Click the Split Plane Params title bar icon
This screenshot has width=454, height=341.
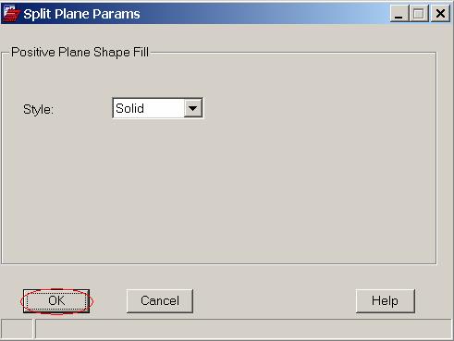click(x=11, y=14)
